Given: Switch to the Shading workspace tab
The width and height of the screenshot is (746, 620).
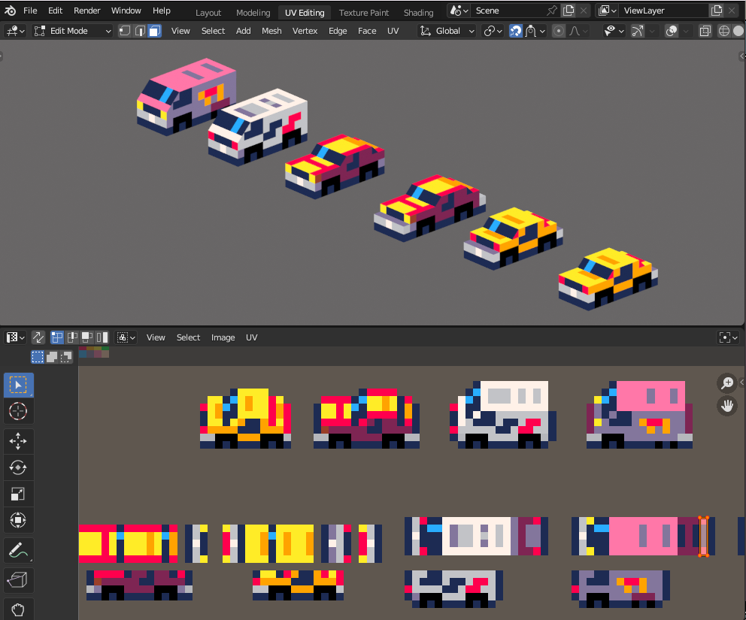Looking at the screenshot, I should (419, 13).
